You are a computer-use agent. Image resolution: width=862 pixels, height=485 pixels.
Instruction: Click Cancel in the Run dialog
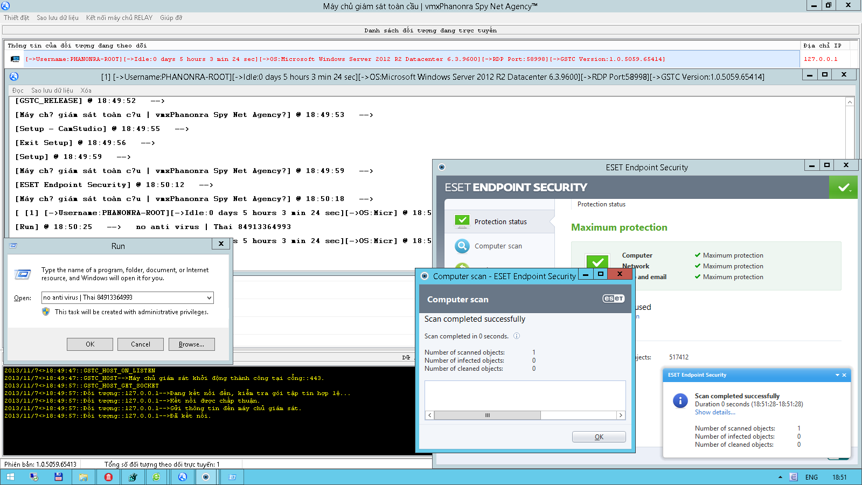point(141,344)
